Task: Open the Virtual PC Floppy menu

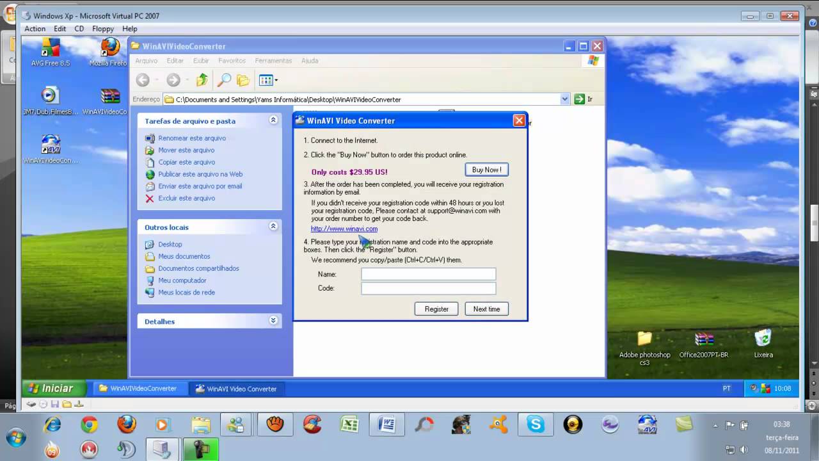Action: [103, 29]
